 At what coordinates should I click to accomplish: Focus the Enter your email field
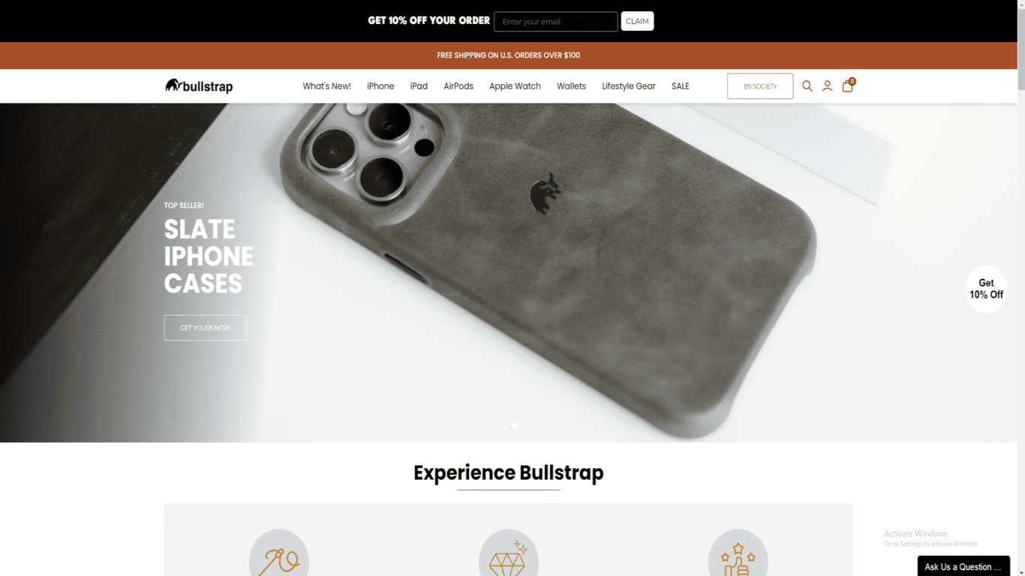pos(556,22)
